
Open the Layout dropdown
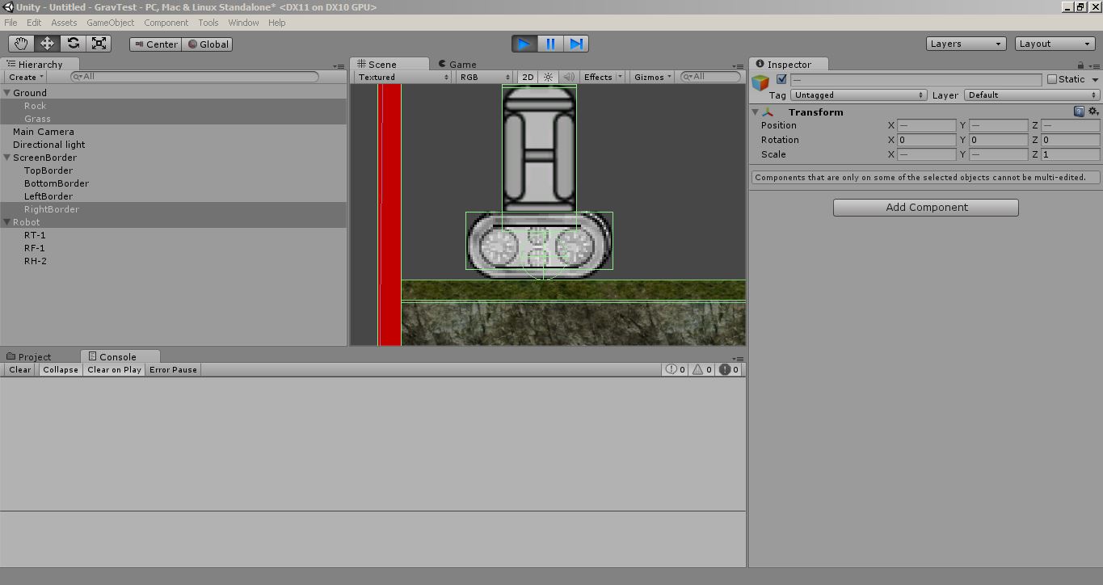click(x=1055, y=44)
